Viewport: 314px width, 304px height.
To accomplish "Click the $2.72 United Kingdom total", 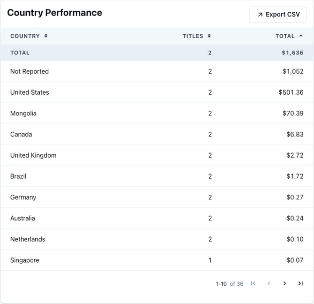I will coord(295,155).
